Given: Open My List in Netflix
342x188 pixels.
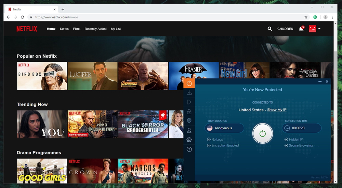Looking at the screenshot, I should tap(116, 29).
